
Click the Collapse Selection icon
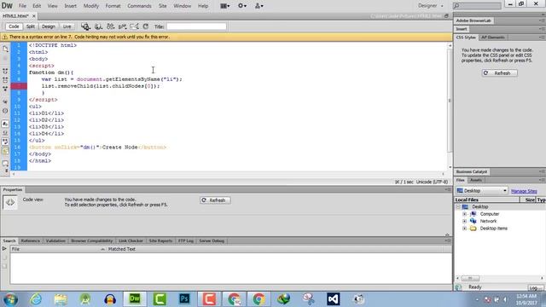(5, 79)
